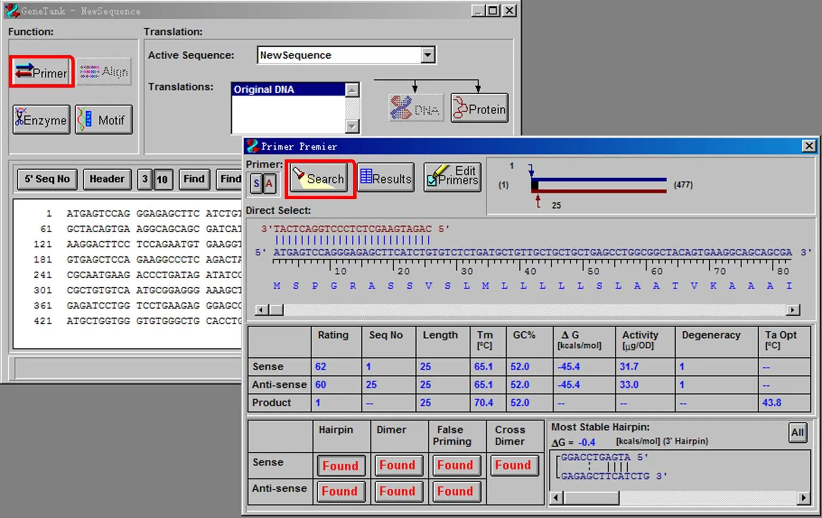Click the Product row label in primer table
822x518 pixels.
271,403
